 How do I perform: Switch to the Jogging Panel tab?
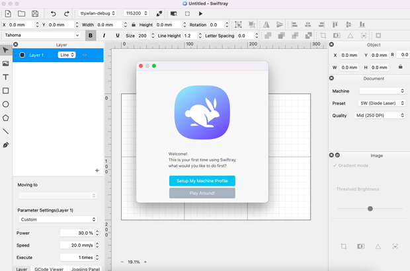(85, 268)
